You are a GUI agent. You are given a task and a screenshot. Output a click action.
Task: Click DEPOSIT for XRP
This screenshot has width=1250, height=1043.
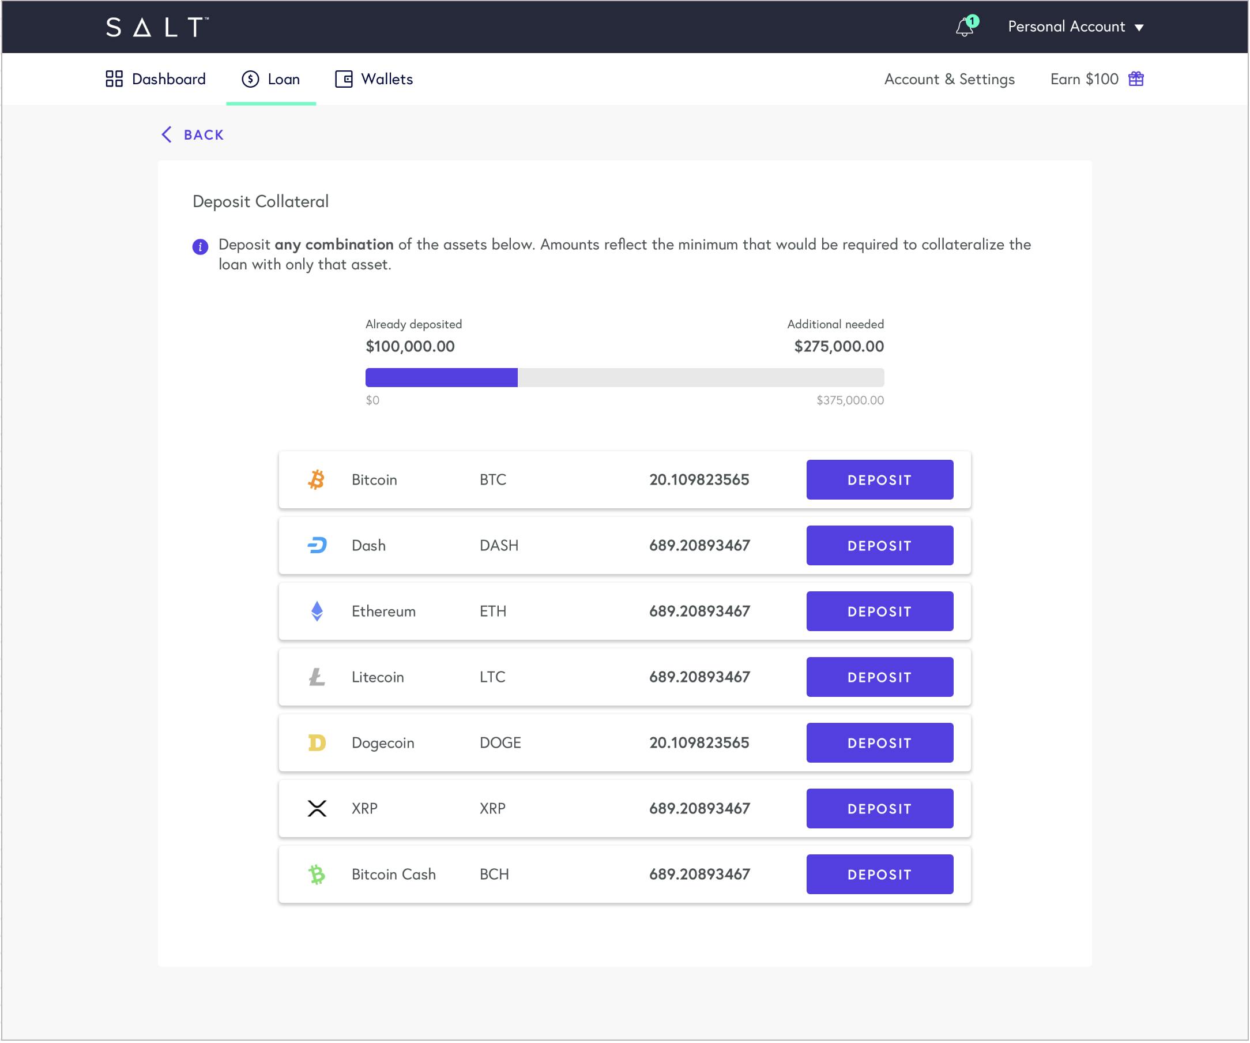point(880,809)
